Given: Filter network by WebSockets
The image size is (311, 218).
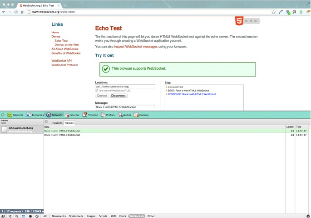Looking at the screenshot, I should (137, 216).
